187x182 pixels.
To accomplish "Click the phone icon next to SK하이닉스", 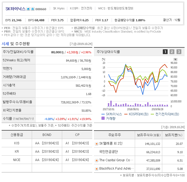I will coord(33,9).
